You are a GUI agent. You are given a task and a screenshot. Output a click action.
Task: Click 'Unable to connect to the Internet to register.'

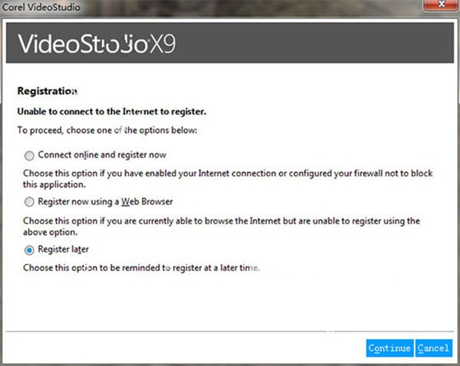coord(112,112)
